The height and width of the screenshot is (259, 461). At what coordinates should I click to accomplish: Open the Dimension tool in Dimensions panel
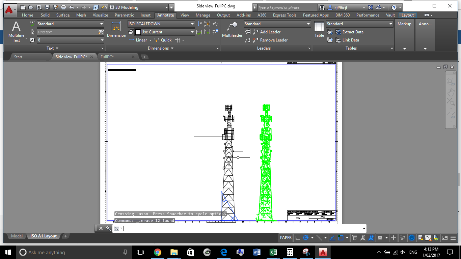[x=116, y=30]
